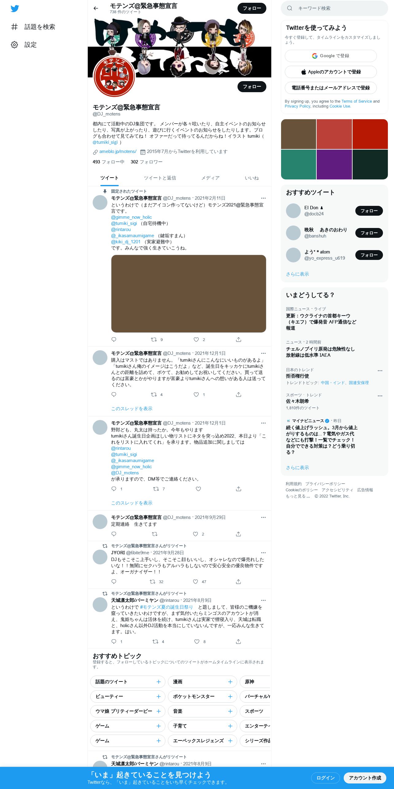Share the pinned tweet from 2021年2月11日
Viewport: 394px width, 789px height.
tap(238, 340)
